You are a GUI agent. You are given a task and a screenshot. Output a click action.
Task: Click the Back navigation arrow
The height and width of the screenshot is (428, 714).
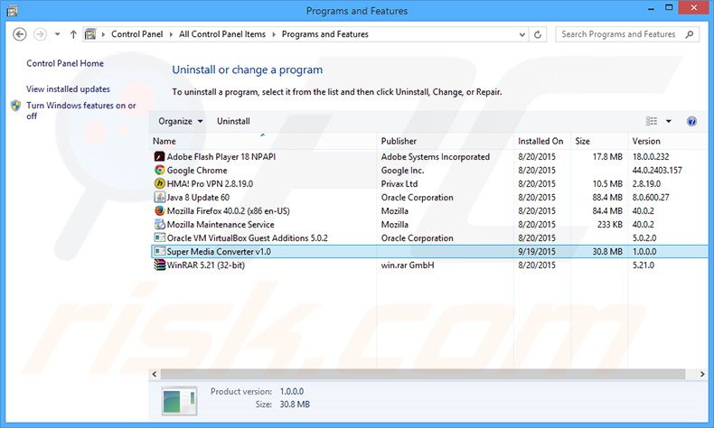point(19,34)
